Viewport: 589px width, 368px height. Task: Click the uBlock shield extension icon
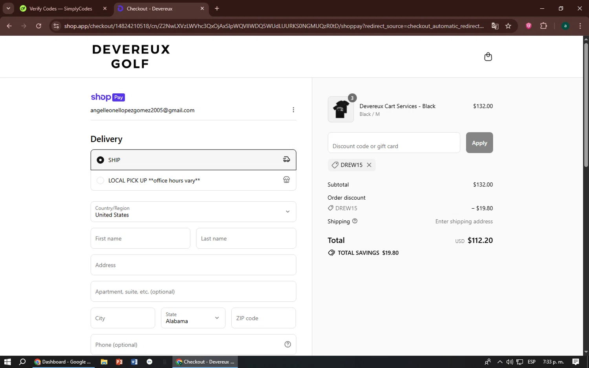pyautogui.click(x=529, y=26)
